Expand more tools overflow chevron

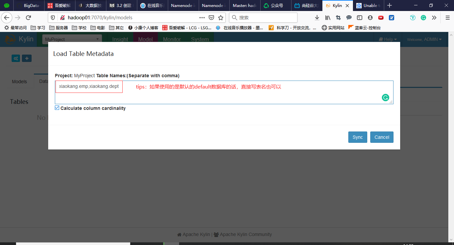pyautogui.click(x=434, y=18)
